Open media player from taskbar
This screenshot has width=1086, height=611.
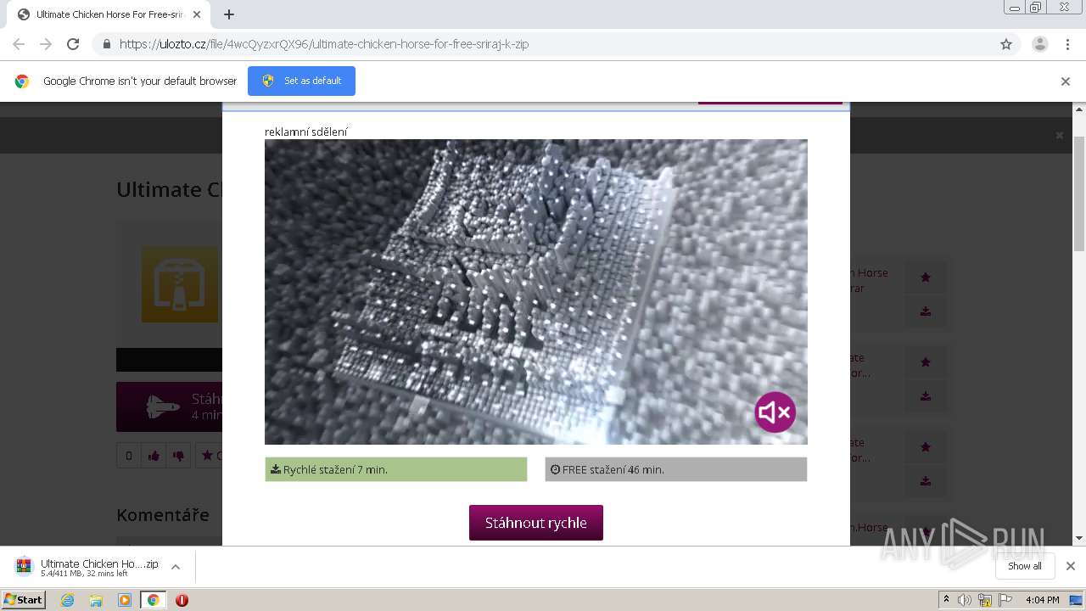125,600
